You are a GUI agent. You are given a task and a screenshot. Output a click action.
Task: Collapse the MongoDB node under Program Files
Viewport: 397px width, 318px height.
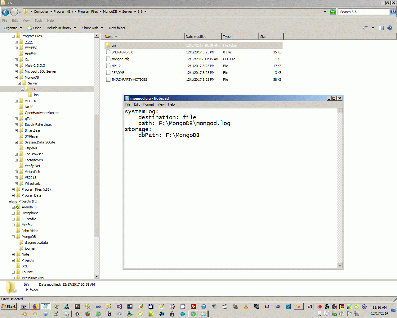pyautogui.click(x=16, y=77)
